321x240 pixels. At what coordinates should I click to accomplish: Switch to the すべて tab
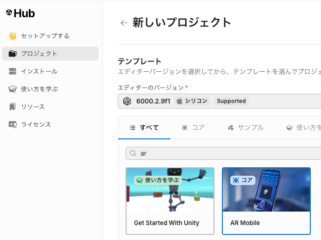coord(144,128)
